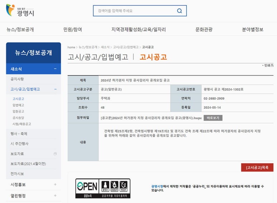Open 행사·축제 in the sidebar
This screenshot has height=203, width=277.
pos(19,134)
